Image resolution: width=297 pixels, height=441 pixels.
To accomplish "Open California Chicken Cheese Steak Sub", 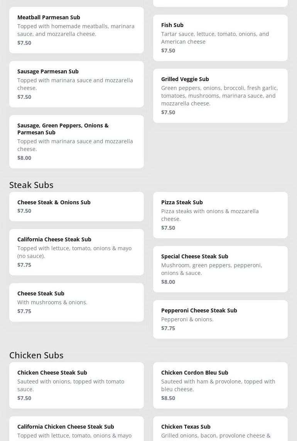I will [76, 429].
